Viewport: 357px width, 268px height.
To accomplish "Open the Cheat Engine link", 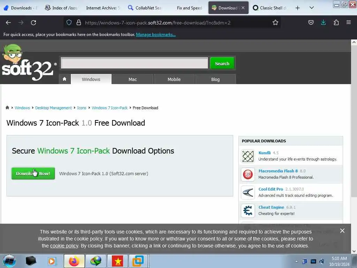I will [271, 207].
